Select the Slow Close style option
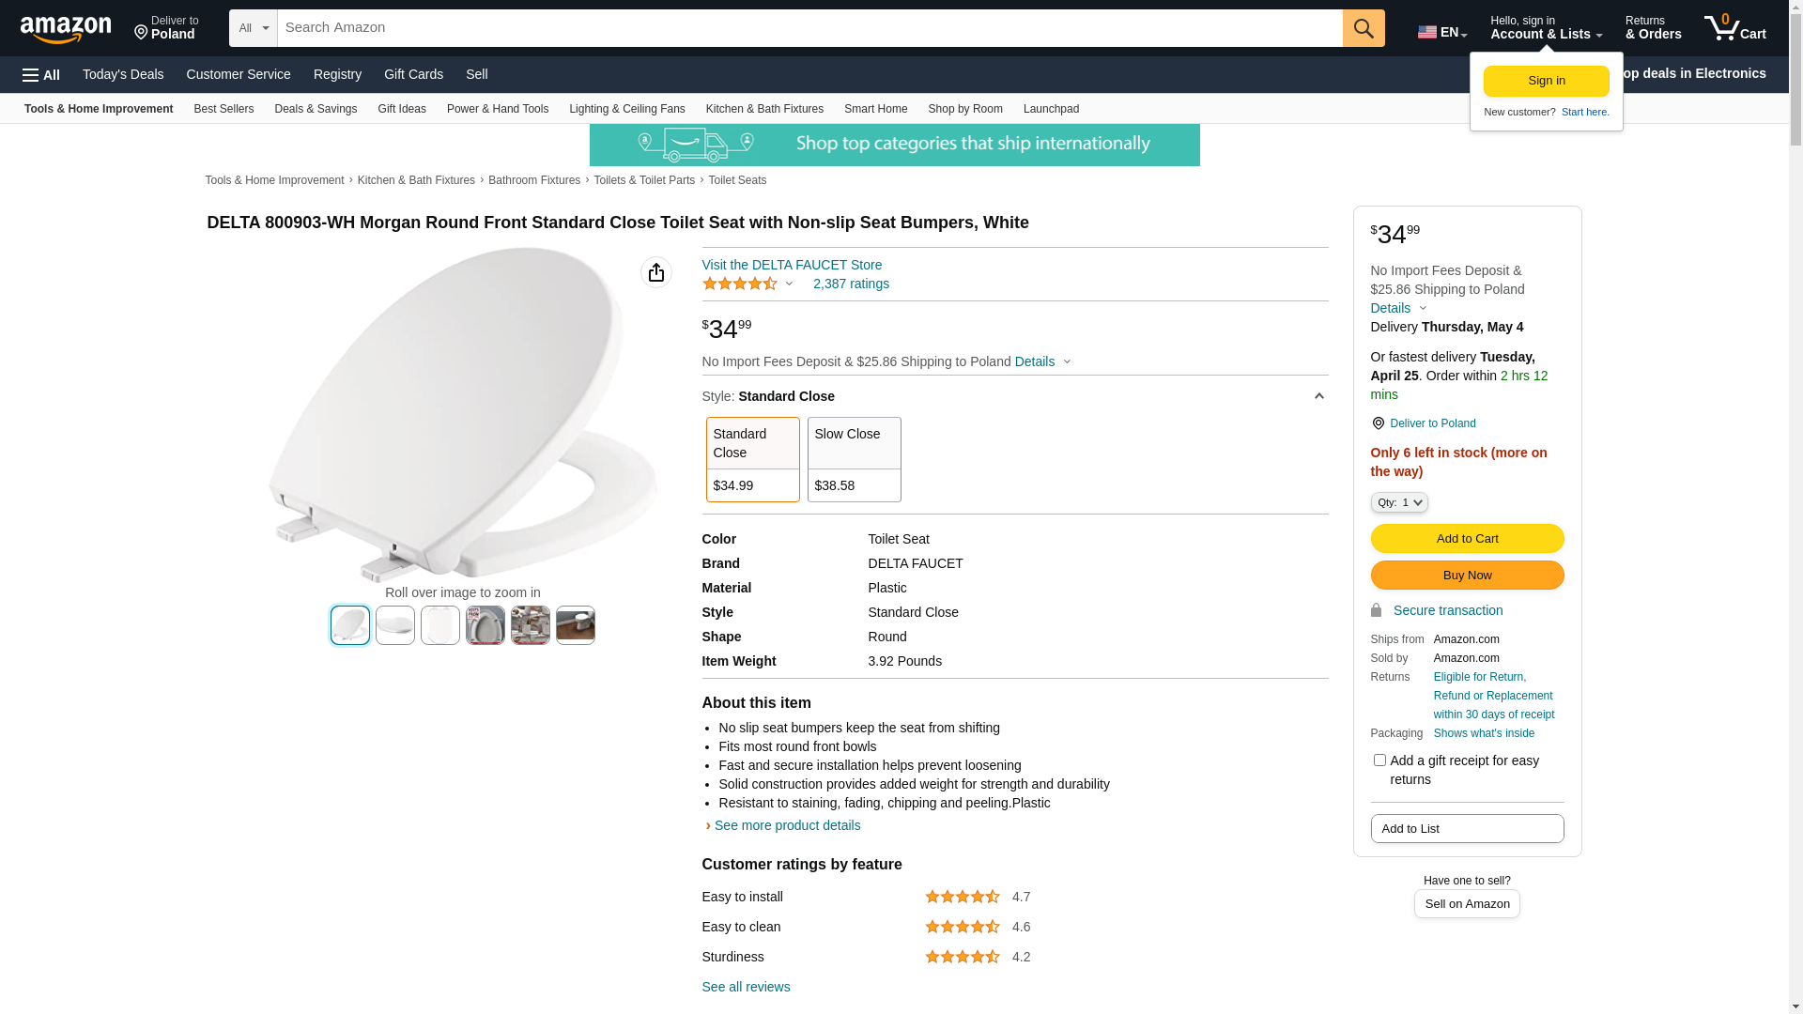This screenshot has height=1014, width=1803. click(x=854, y=459)
